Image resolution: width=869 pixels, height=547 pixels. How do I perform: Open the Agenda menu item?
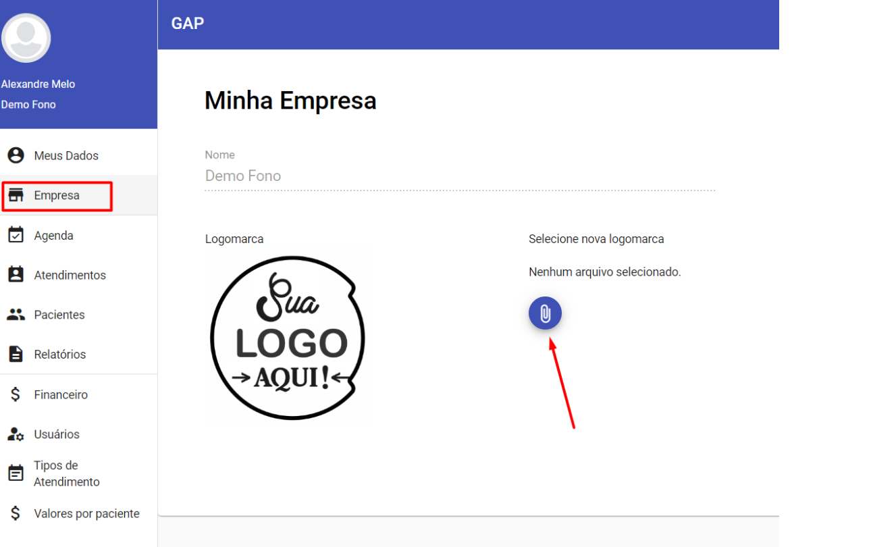[54, 236]
